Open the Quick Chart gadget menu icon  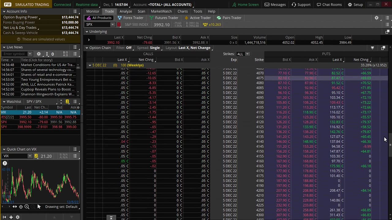click(75, 149)
